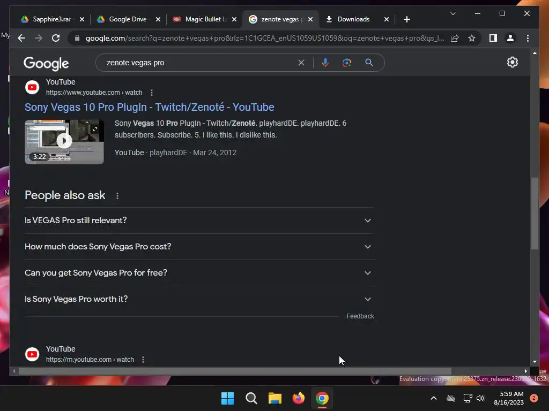The image size is (549, 411).
Task: Go to the Google home logo
Action: pyautogui.click(x=46, y=64)
